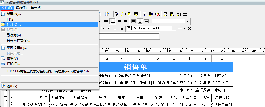Open recent file 销售单2.rls
Image resolution: width=265 pixels, height=107 pixels.
point(50,71)
